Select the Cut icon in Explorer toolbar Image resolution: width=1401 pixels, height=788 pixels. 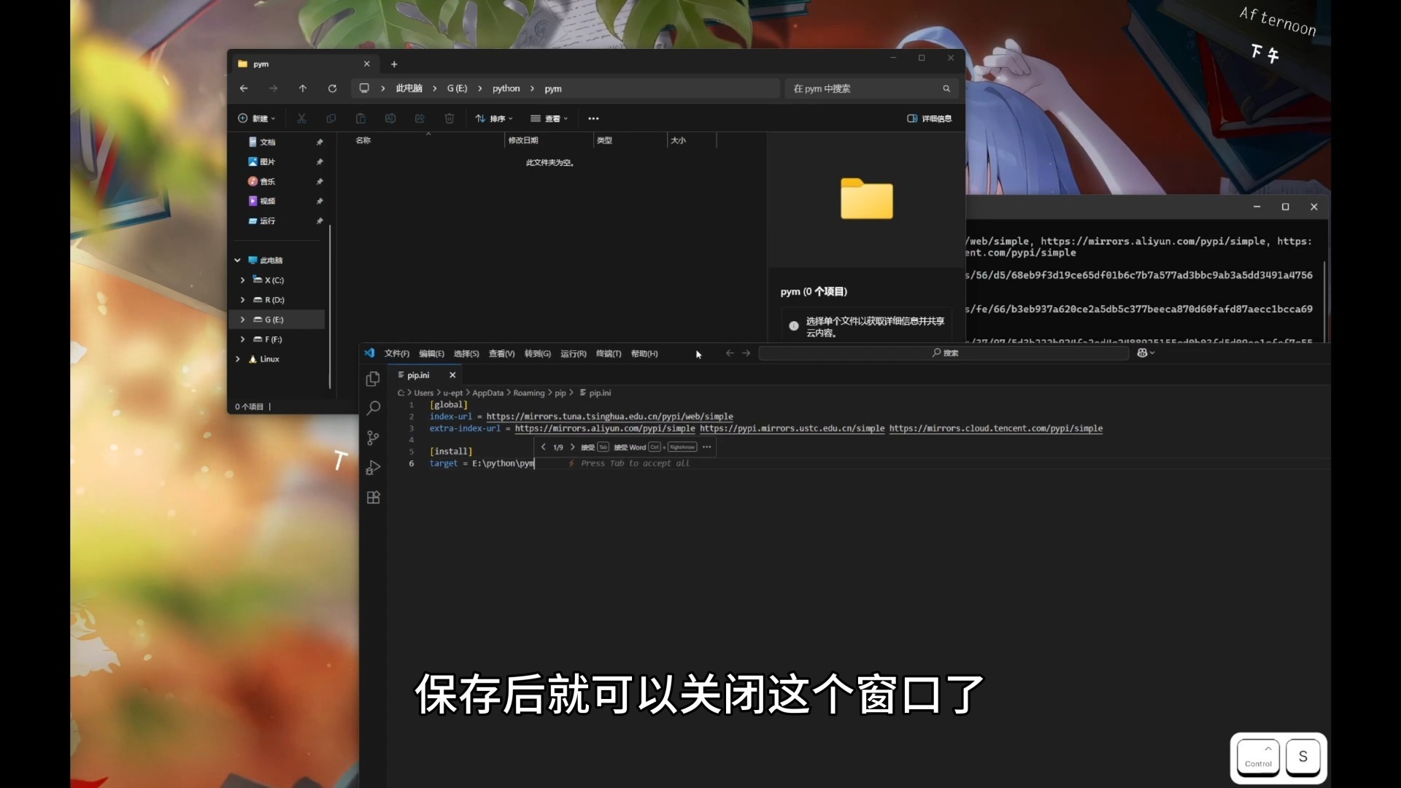(x=301, y=118)
